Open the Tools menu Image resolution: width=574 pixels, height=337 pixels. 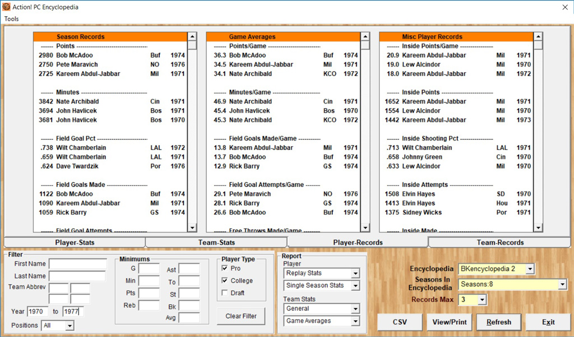(x=11, y=18)
